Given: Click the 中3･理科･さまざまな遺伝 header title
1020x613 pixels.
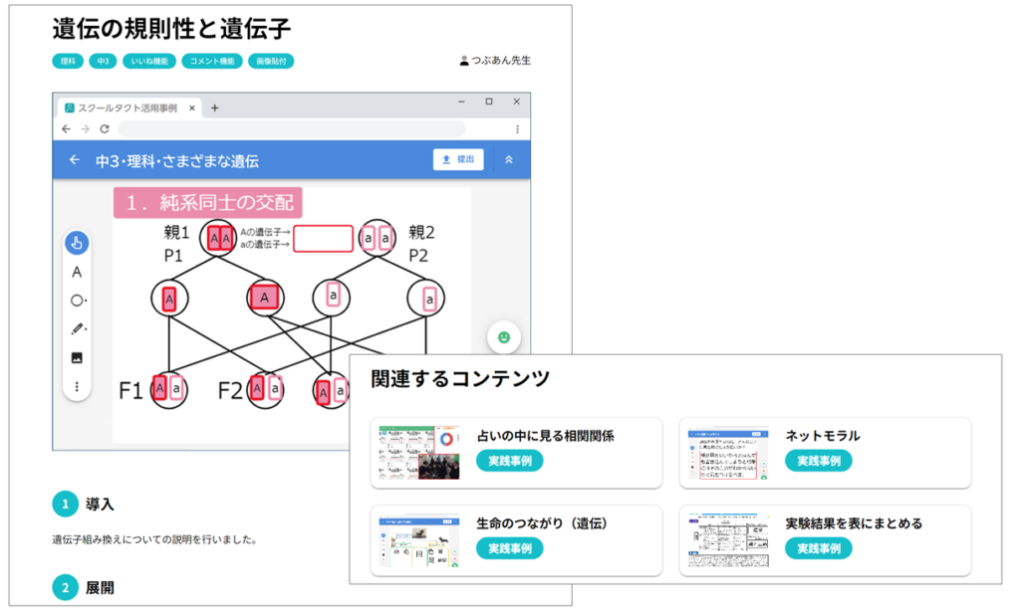Looking at the screenshot, I should click(177, 160).
